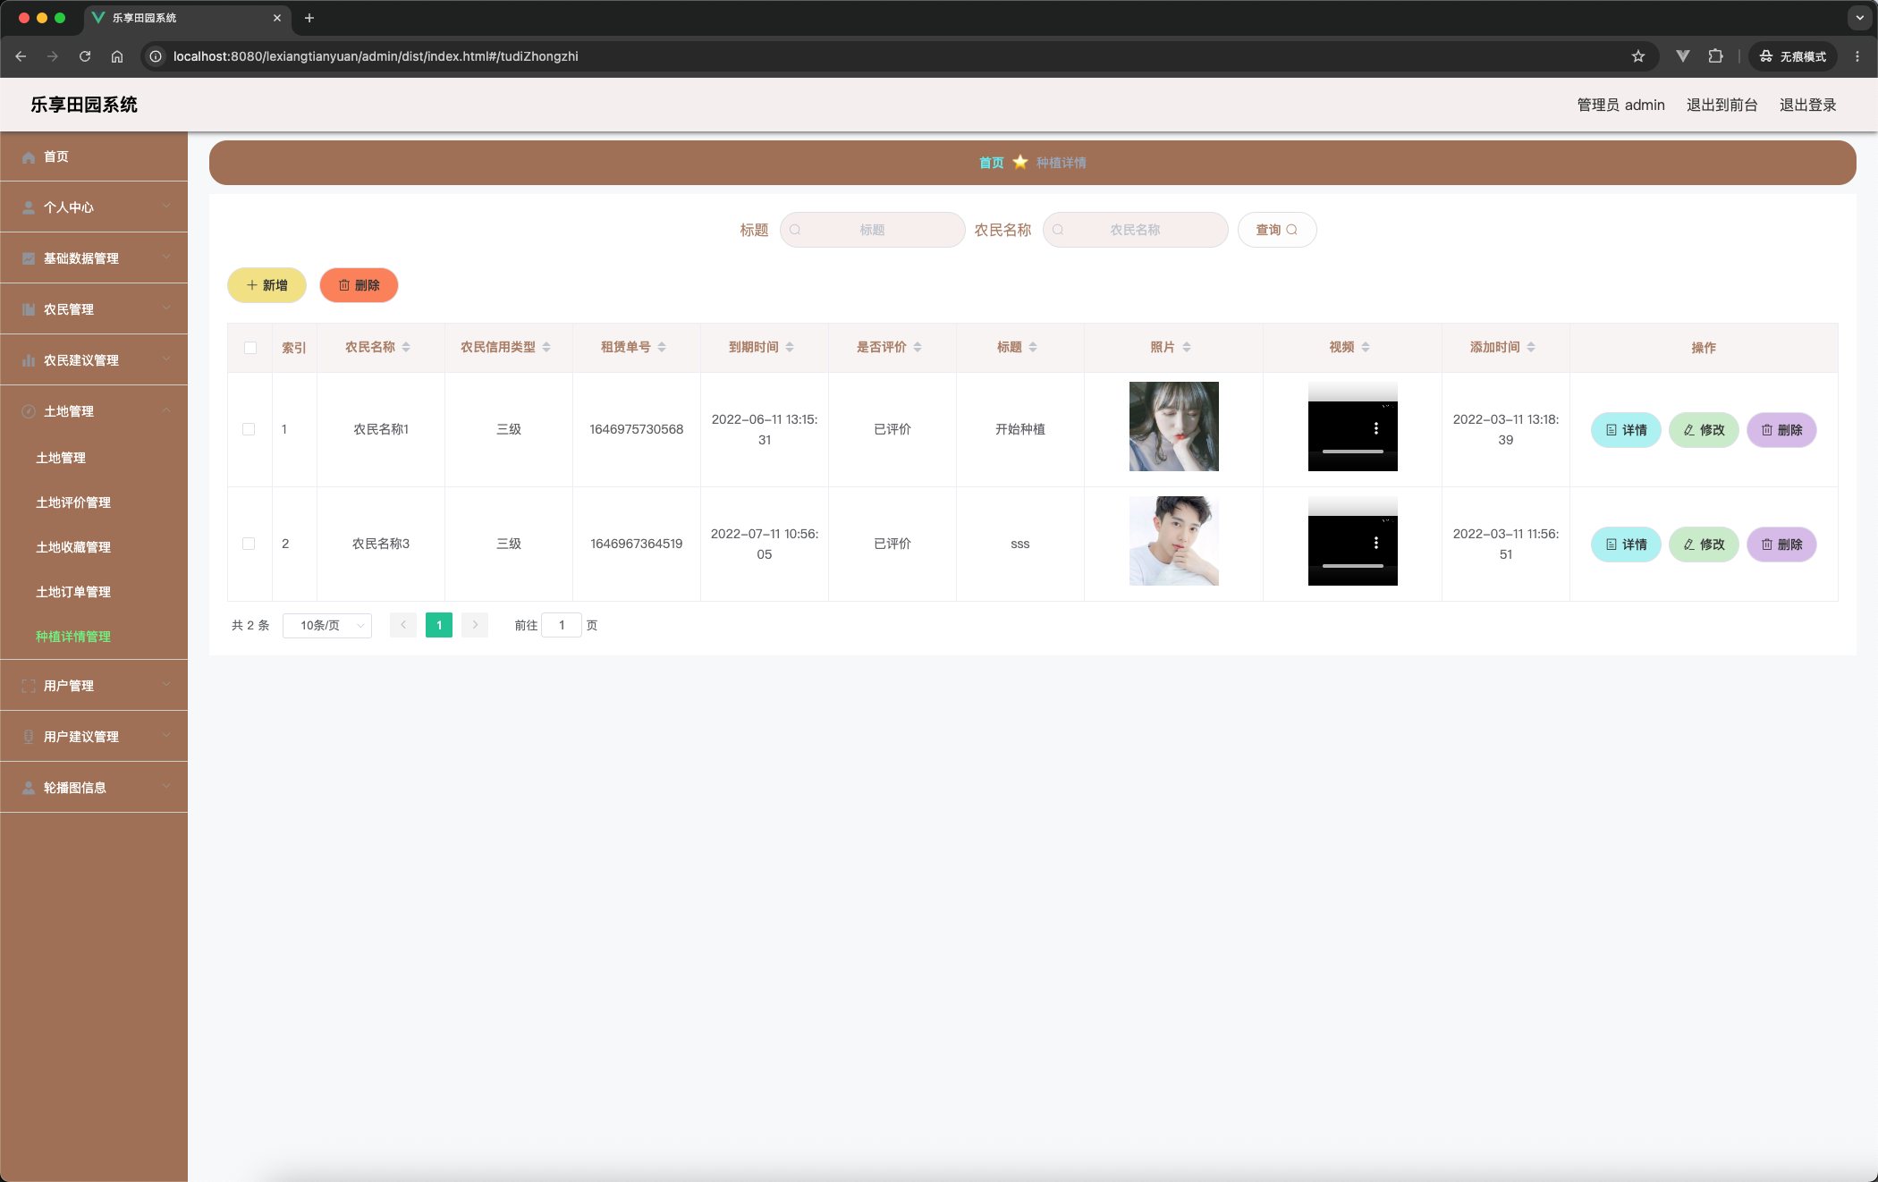Click the 用户管理 sidebar icon
Image resolution: width=1878 pixels, height=1182 pixels.
[x=29, y=686]
